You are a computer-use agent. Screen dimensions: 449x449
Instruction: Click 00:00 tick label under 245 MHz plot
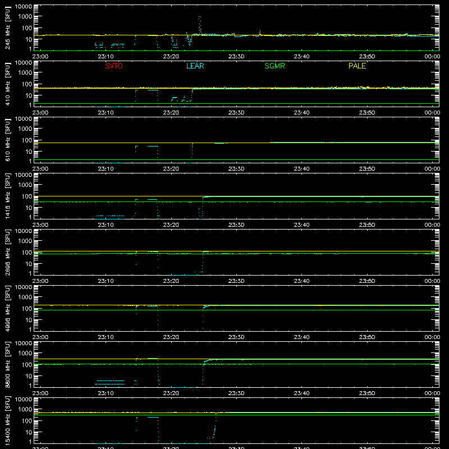point(432,57)
